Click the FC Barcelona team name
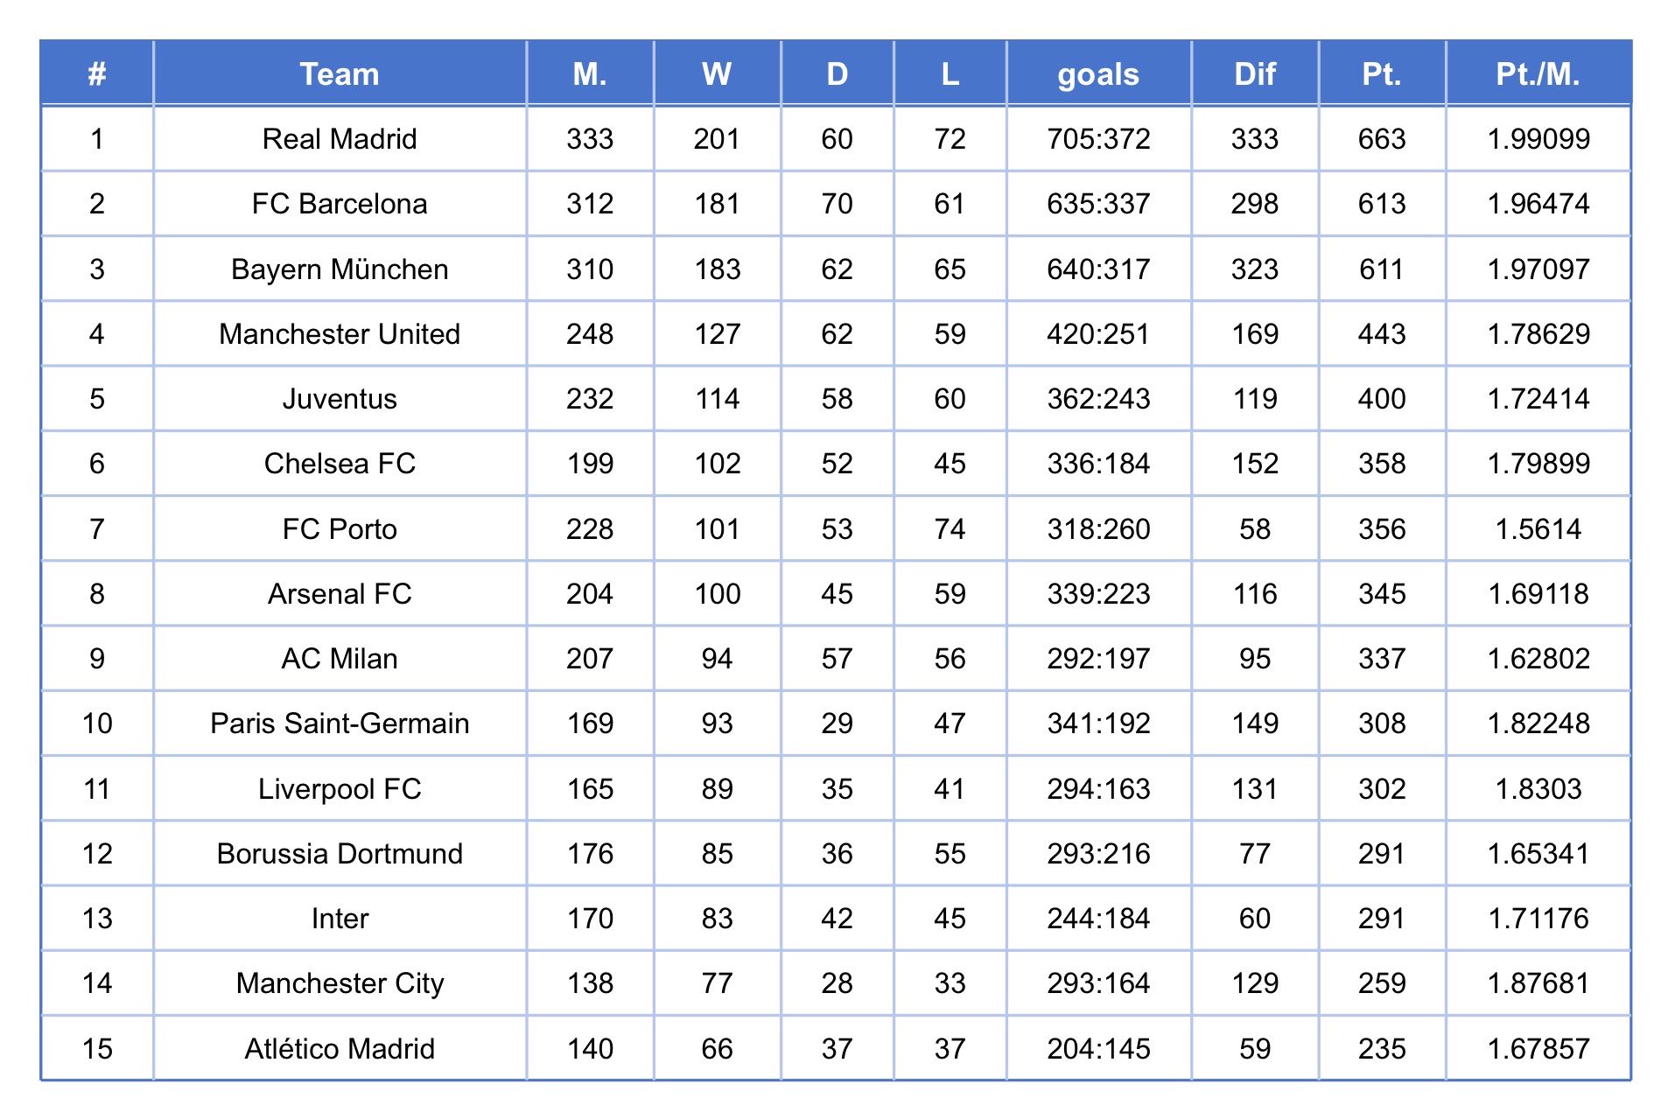This screenshot has height=1105, width=1675. 340,204
